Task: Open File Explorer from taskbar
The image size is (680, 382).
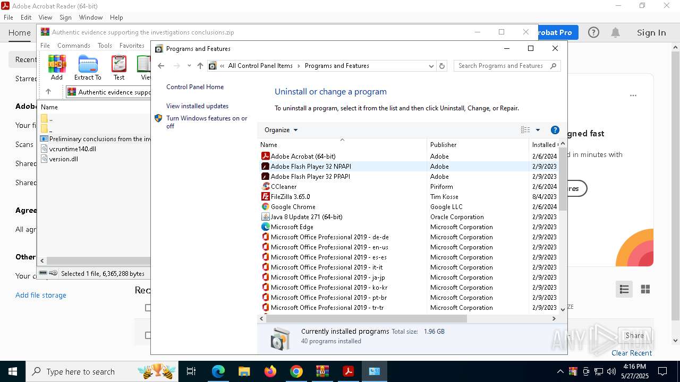Action: click(244, 371)
